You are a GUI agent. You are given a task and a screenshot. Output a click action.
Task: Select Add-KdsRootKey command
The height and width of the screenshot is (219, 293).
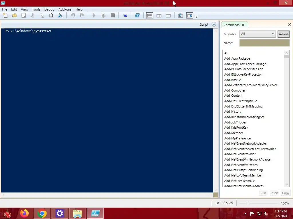[236, 127]
